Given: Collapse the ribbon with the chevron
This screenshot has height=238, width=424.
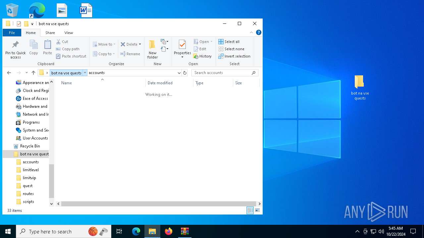Looking at the screenshot, I should (x=251, y=32).
